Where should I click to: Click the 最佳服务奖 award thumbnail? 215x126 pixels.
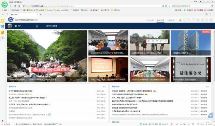point(191,69)
